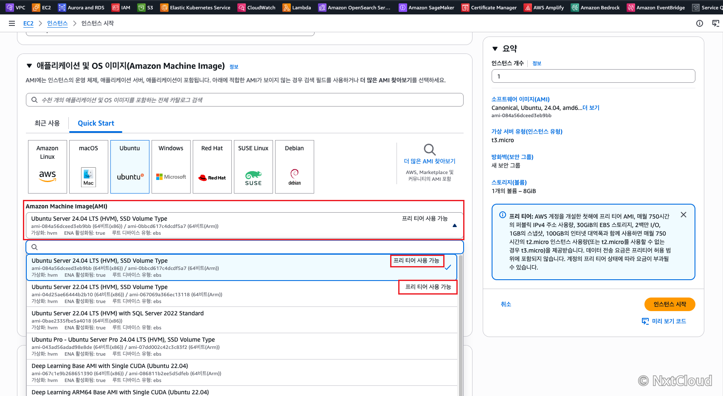The image size is (723, 396).
Task: Open the CloudShell icon in the header
Action: pos(716,23)
